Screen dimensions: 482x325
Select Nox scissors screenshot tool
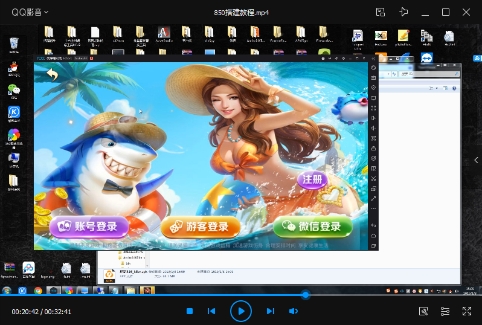(373, 179)
